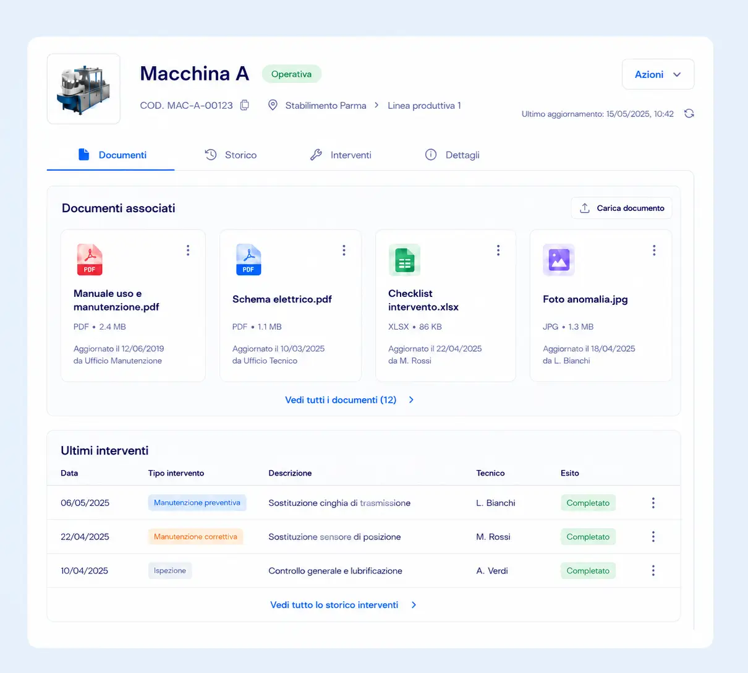Switch to the Interventi tab
Viewport: 748px width, 673px height.
(x=341, y=155)
